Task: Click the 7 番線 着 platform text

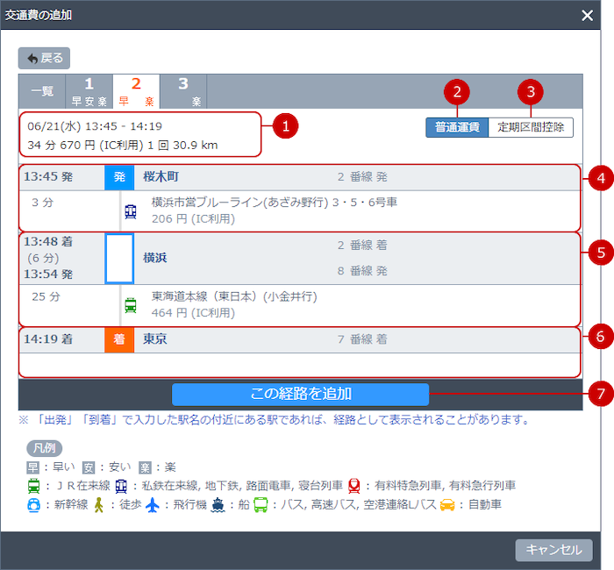Action: (362, 339)
